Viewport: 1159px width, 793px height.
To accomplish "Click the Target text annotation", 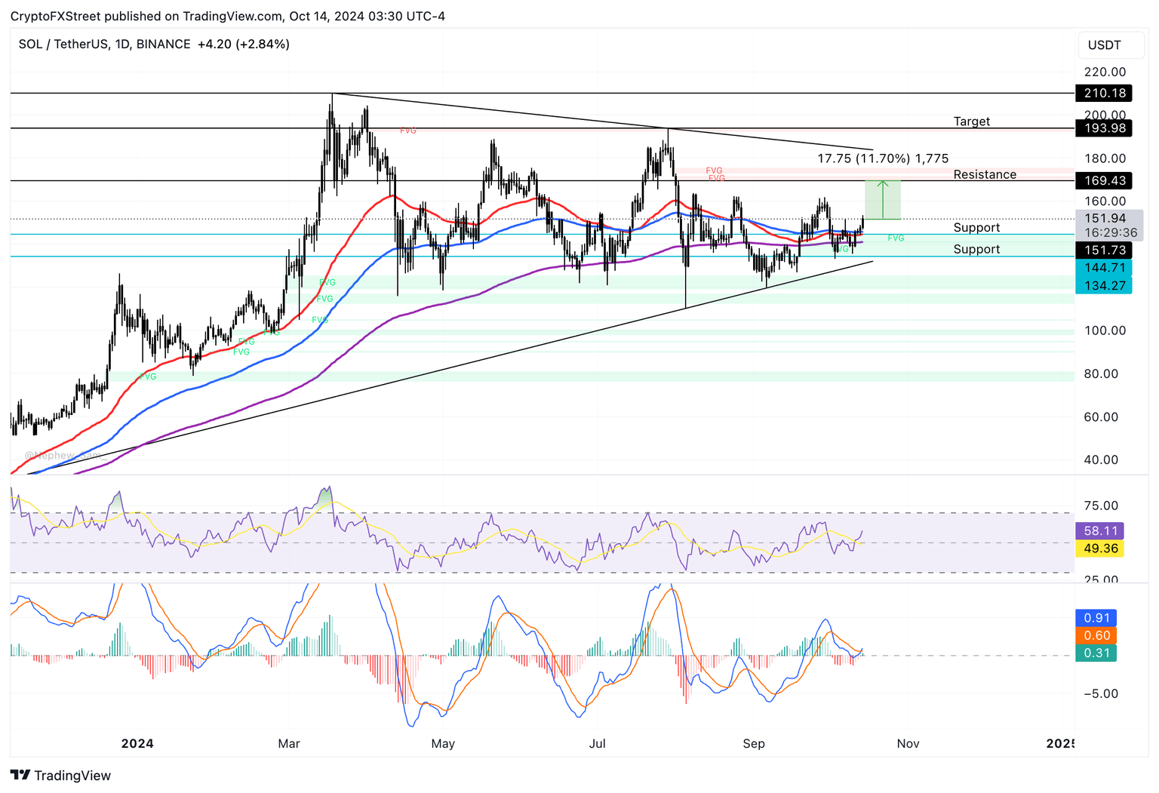I will [972, 121].
